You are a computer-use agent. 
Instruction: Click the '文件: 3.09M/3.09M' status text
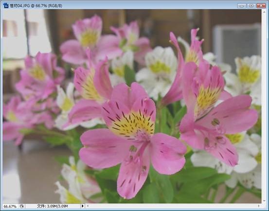(53, 206)
